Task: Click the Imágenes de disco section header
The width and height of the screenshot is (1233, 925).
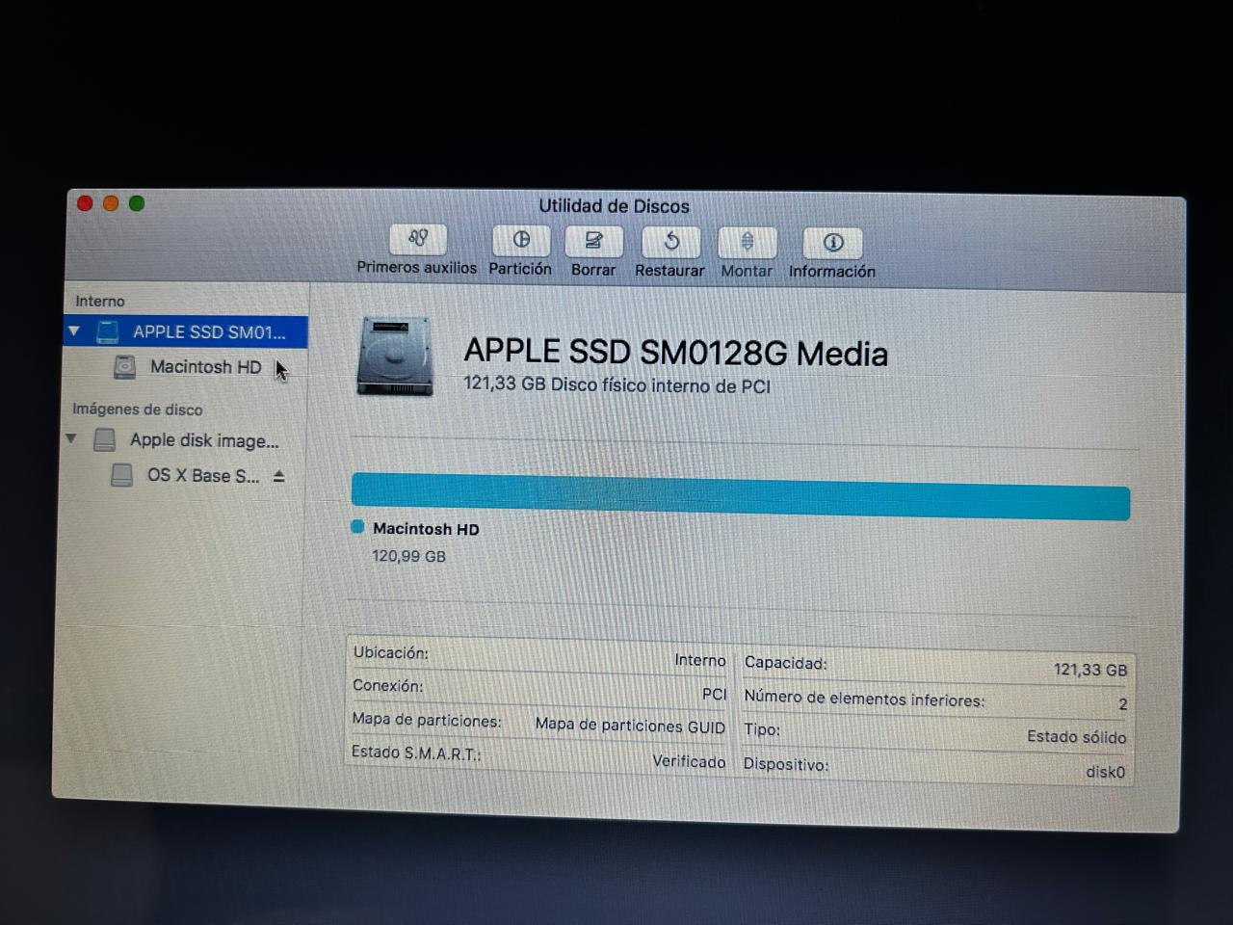Action: tap(138, 410)
